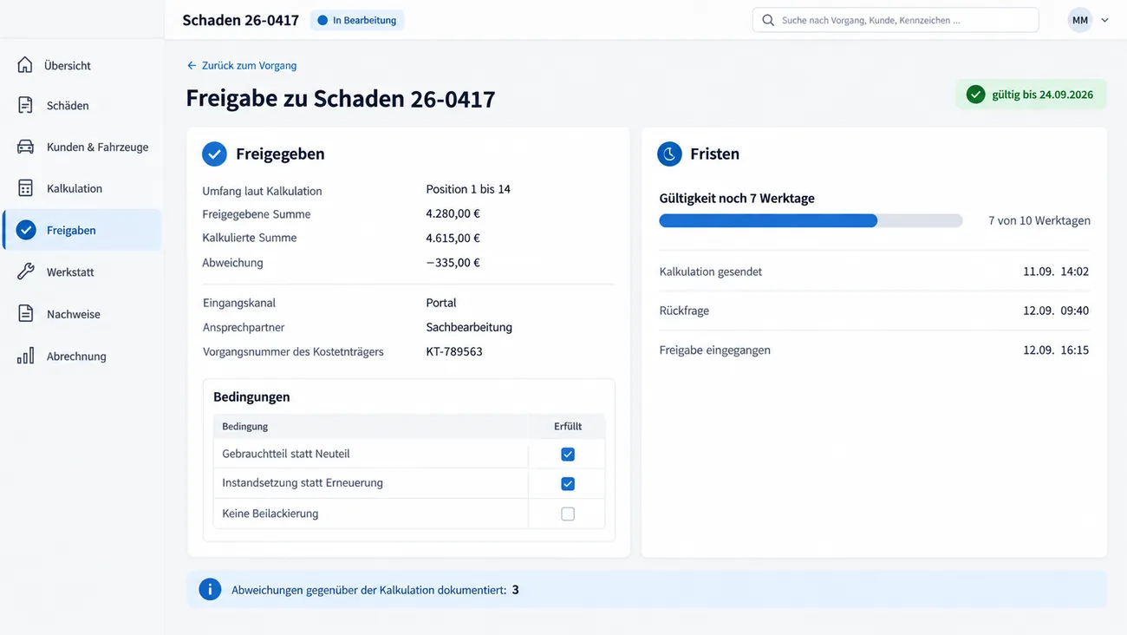Uncheck Gebrauchtteil statt Neuteil checkbox

coord(568,455)
